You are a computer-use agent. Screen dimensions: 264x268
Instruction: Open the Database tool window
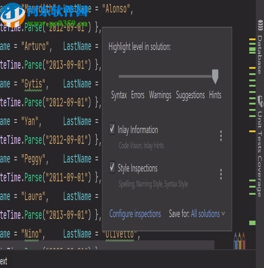(x=260, y=54)
